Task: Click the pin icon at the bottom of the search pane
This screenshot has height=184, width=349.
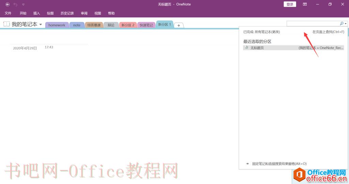Action: 247,164
